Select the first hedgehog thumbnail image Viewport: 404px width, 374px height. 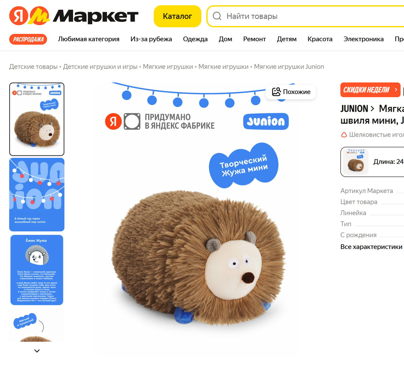pos(37,119)
